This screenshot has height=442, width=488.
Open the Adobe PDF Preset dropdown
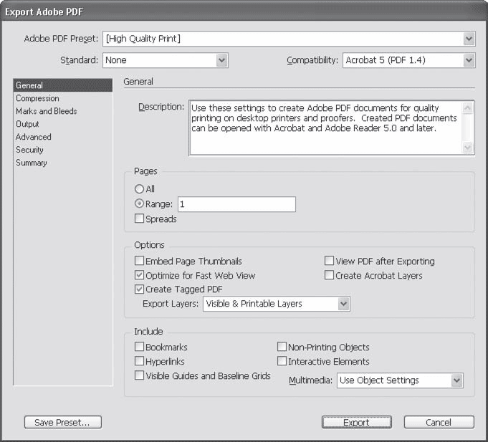click(x=469, y=39)
